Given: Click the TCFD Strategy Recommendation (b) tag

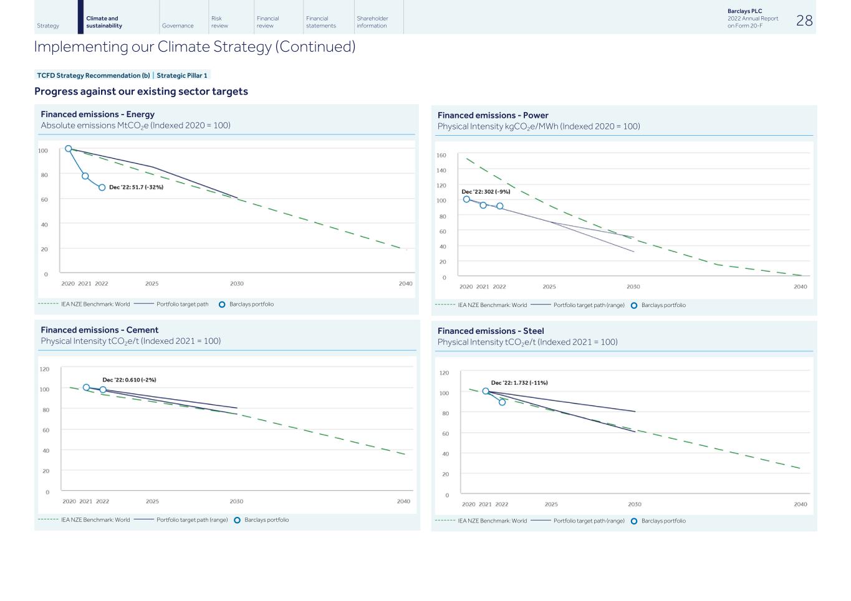Looking at the screenshot, I should point(94,75).
